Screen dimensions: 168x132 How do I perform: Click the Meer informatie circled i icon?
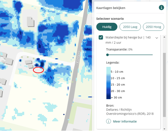(x=108, y=121)
